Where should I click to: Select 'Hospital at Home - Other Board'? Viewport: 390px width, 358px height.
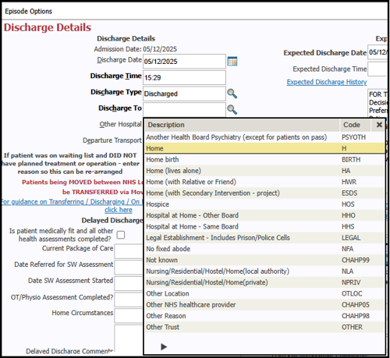click(x=264, y=215)
